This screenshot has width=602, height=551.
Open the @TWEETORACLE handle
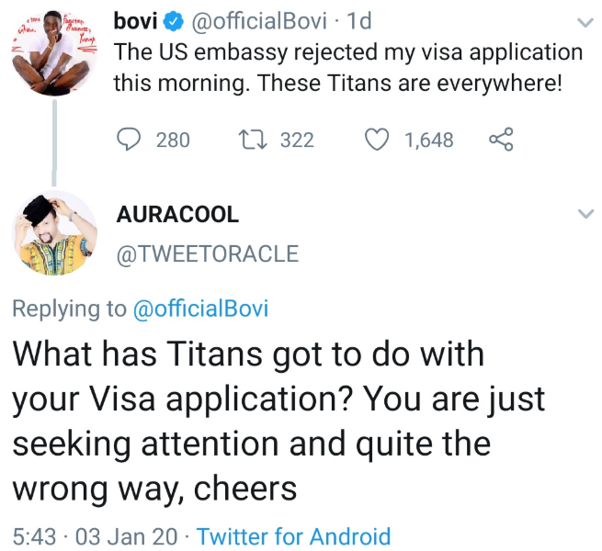tap(207, 254)
